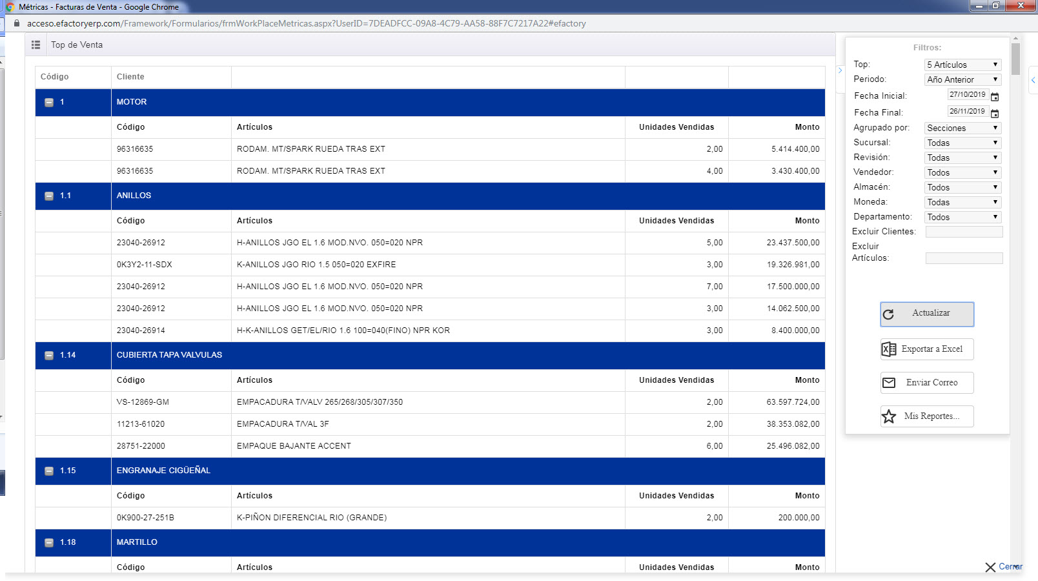Open the Vendedor dropdown
The image size is (1038, 581).
(x=962, y=172)
